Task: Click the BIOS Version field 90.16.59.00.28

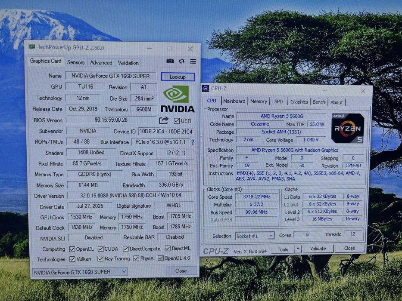Action: [111, 120]
